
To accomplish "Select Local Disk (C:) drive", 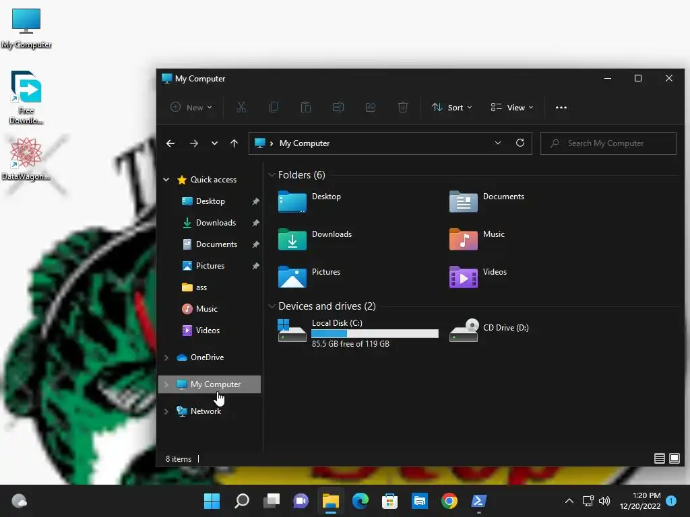I will [358, 333].
